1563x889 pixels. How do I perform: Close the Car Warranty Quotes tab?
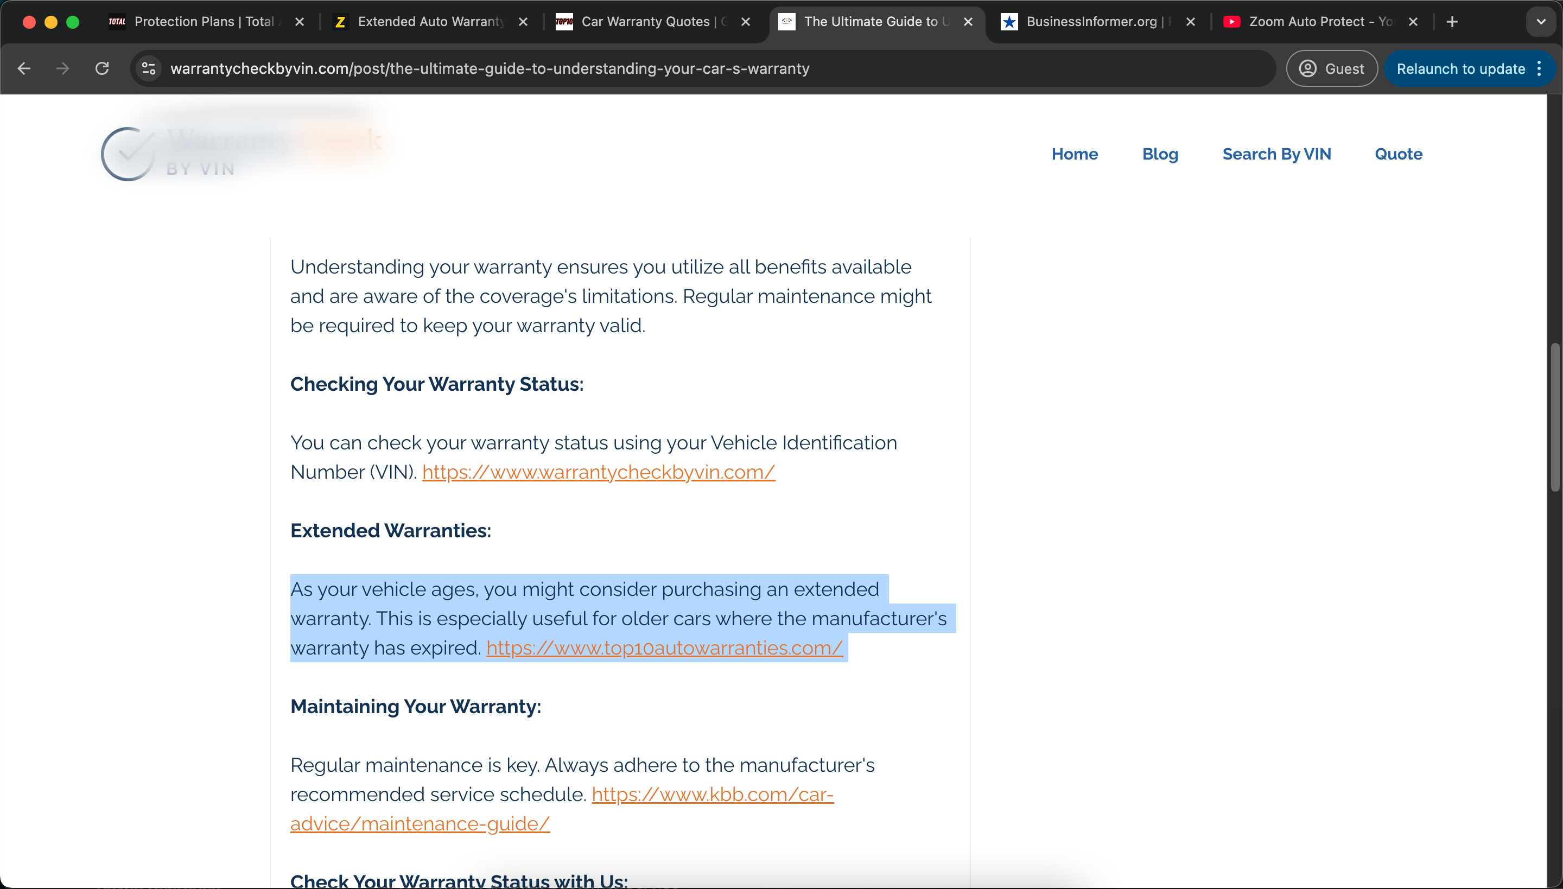click(746, 22)
